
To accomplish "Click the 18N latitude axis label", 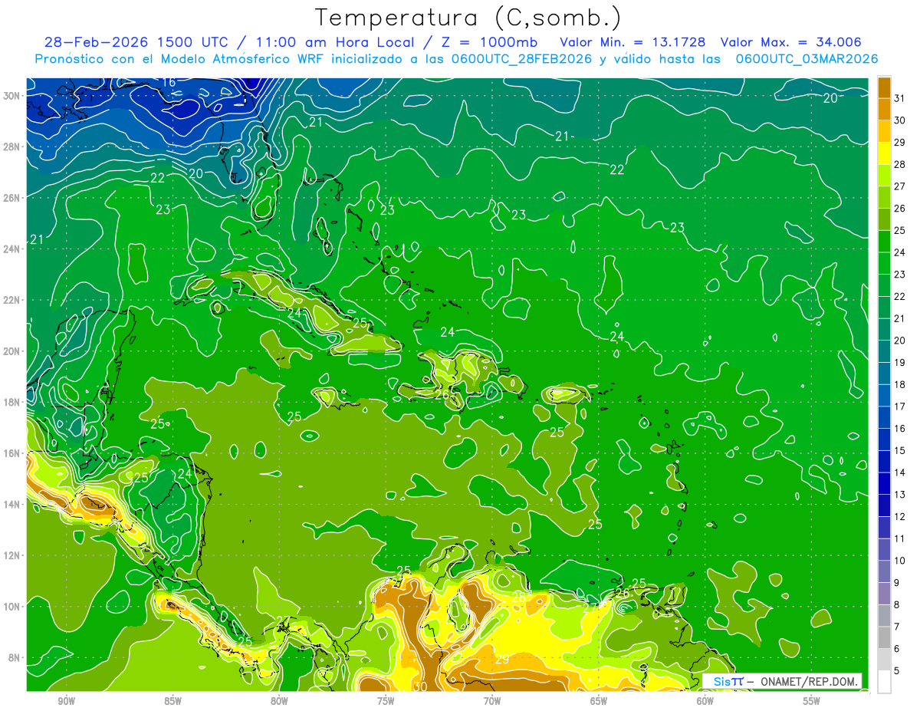I will tap(12, 402).
